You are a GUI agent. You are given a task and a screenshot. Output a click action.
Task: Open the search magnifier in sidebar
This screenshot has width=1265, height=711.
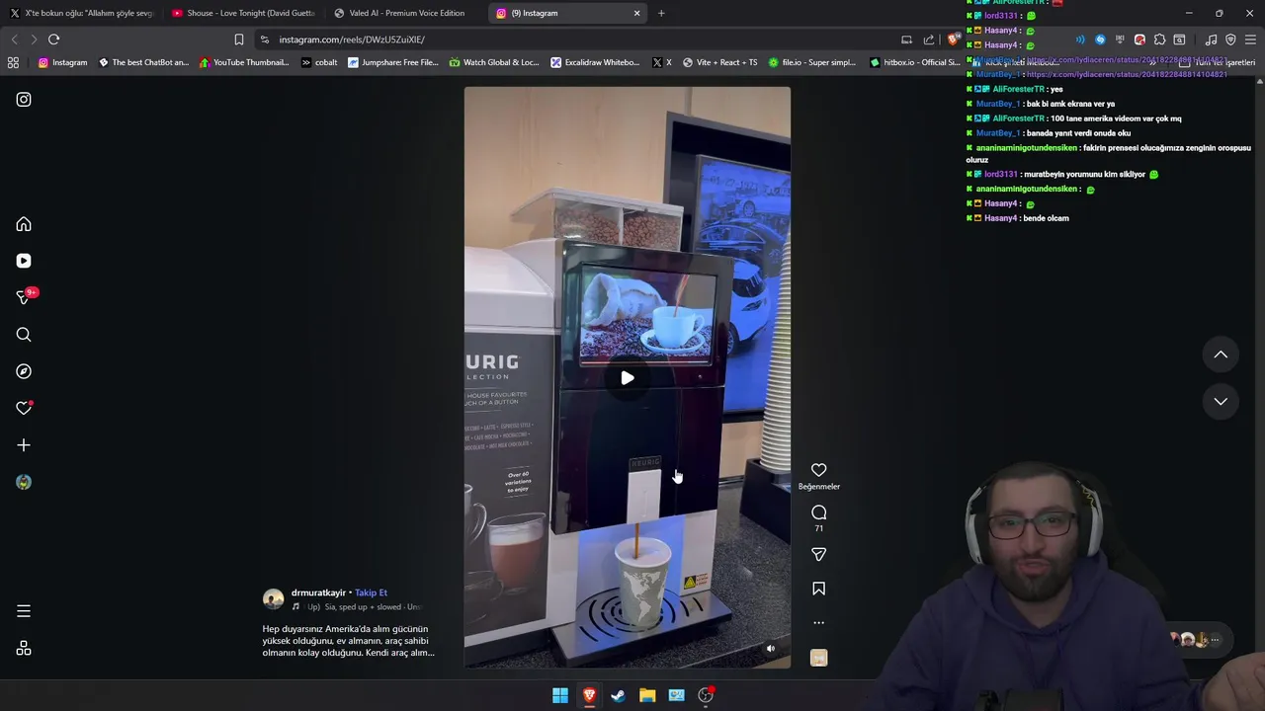click(x=24, y=335)
